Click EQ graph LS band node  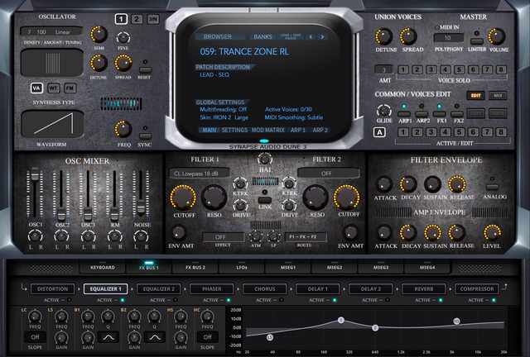[x=270, y=337]
